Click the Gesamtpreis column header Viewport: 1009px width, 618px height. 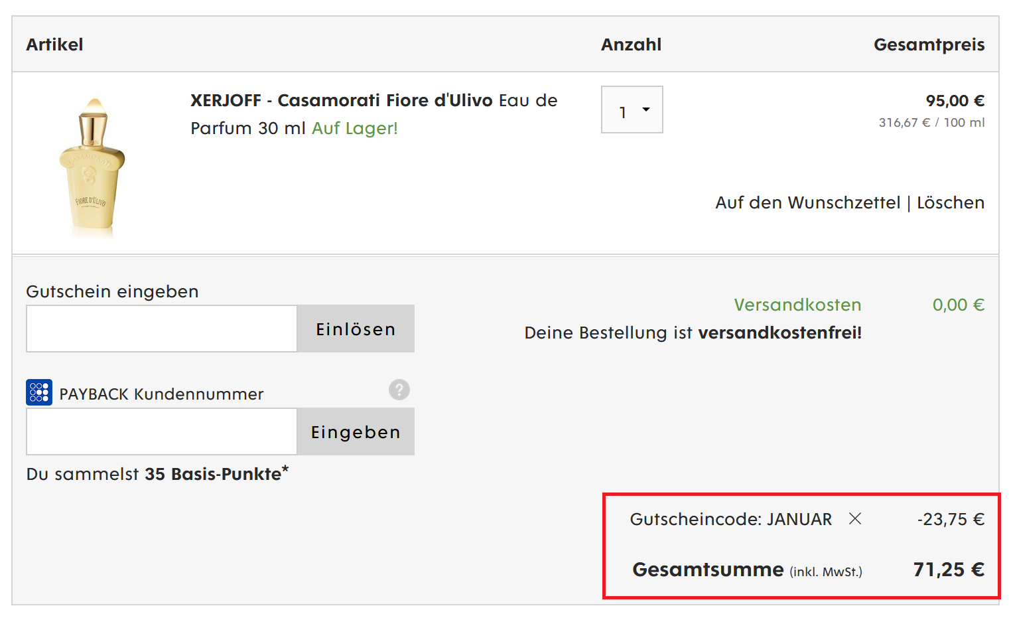(x=929, y=44)
